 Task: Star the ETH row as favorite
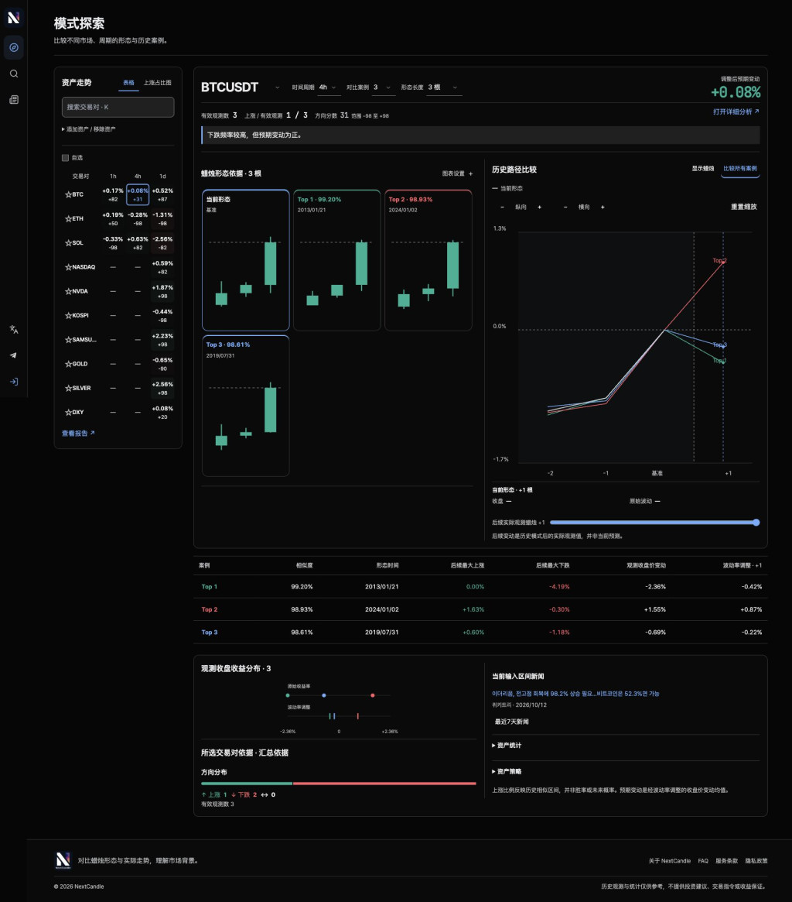(x=68, y=218)
